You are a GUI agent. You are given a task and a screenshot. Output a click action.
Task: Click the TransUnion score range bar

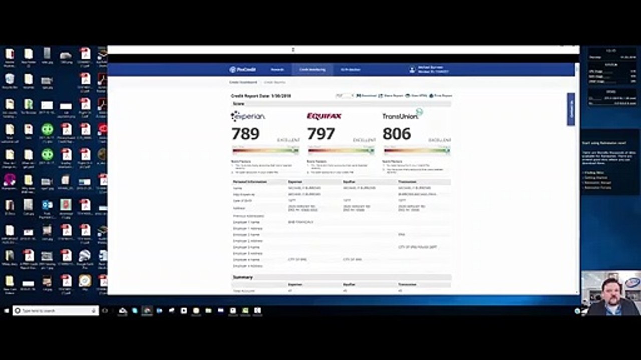pos(417,150)
